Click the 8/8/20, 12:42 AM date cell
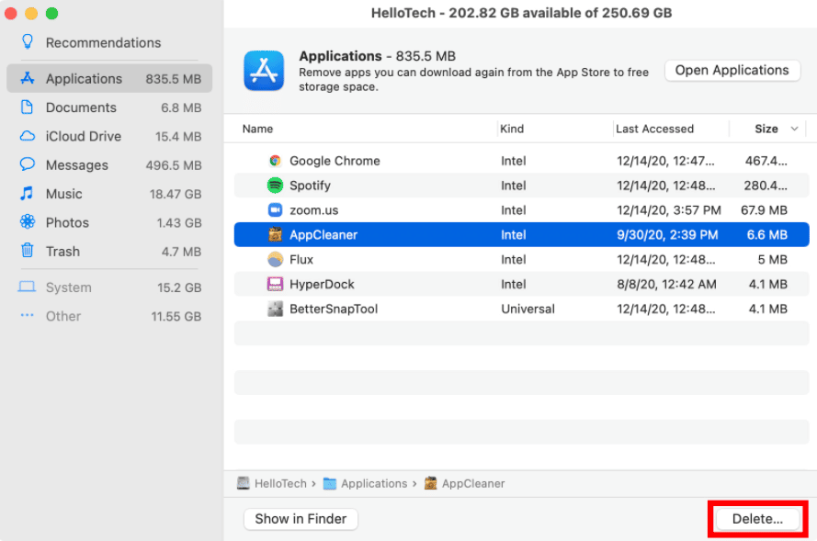The width and height of the screenshot is (817, 541). click(666, 285)
